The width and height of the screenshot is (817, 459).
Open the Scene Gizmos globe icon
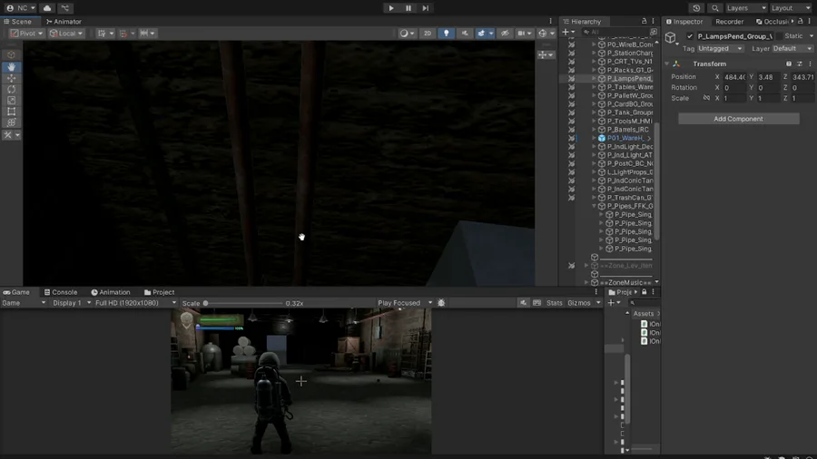[x=543, y=34]
